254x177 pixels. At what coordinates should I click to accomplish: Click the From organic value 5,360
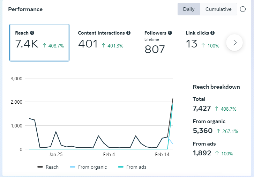click(x=202, y=131)
